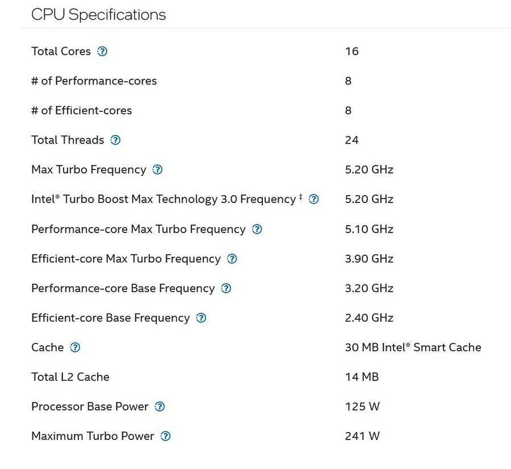Select the Total L2 Cache label
511x469 pixels.
click(x=70, y=377)
